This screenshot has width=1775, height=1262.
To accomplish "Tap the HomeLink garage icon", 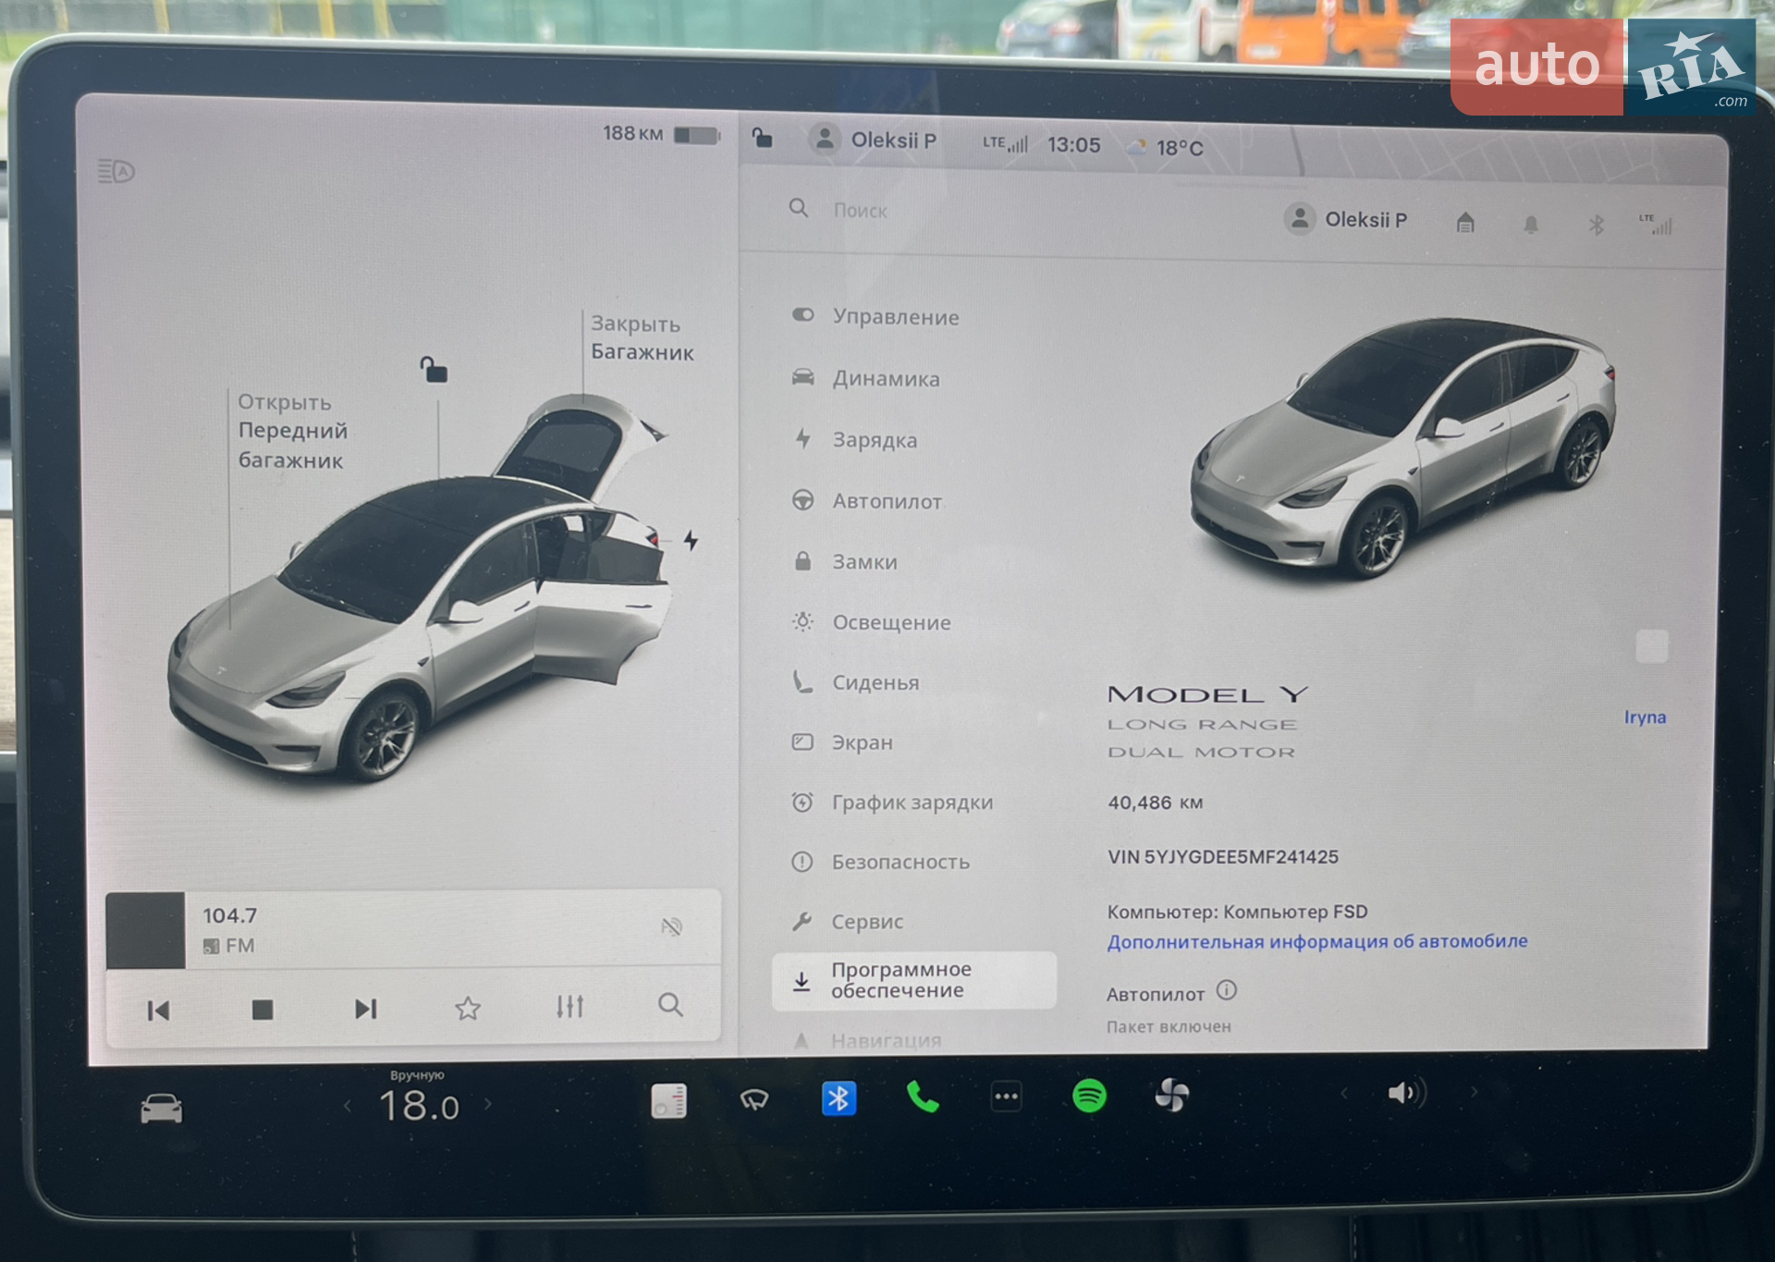I will 1465,223.
